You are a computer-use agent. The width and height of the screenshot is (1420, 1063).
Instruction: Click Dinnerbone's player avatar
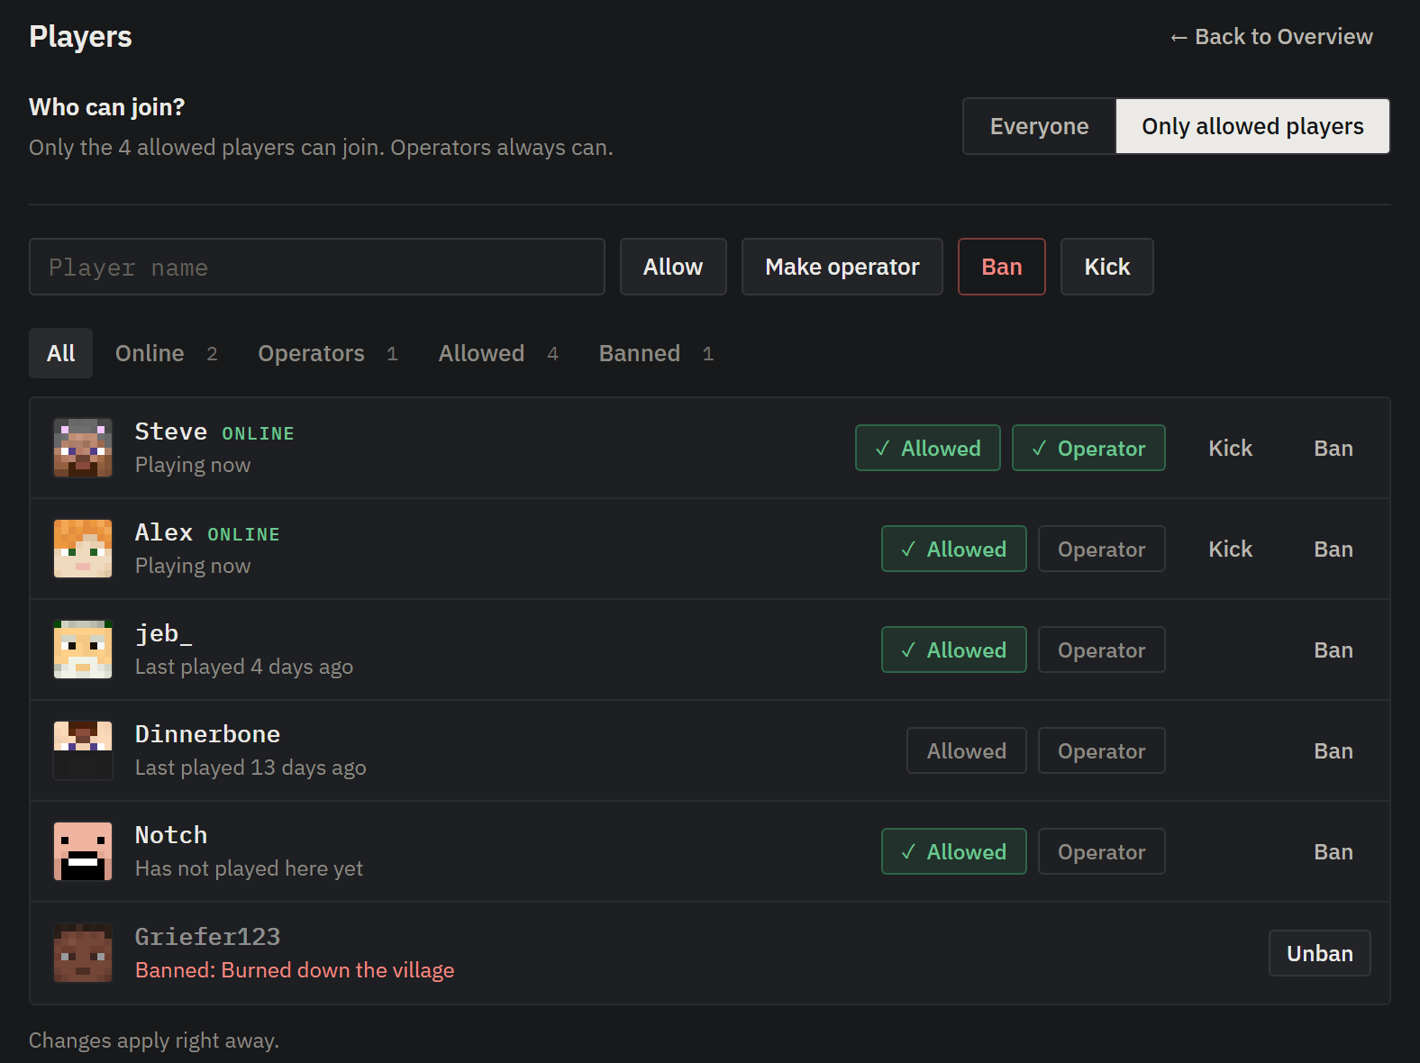pos(83,750)
